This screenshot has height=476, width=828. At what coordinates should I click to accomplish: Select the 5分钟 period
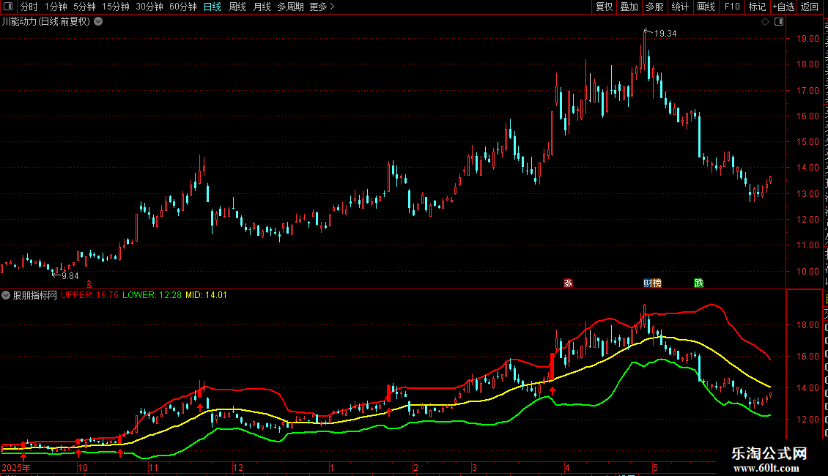click(84, 7)
